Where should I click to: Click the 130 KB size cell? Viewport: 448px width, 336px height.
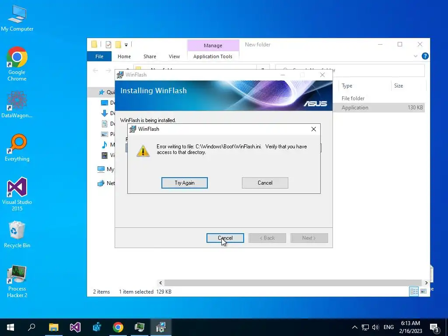pos(415,108)
